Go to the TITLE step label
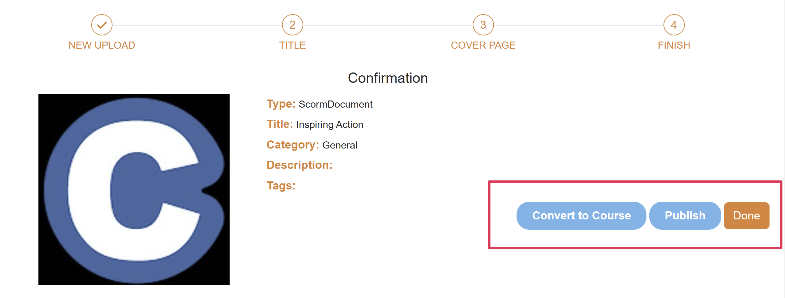The image size is (785, 298). 292,45
